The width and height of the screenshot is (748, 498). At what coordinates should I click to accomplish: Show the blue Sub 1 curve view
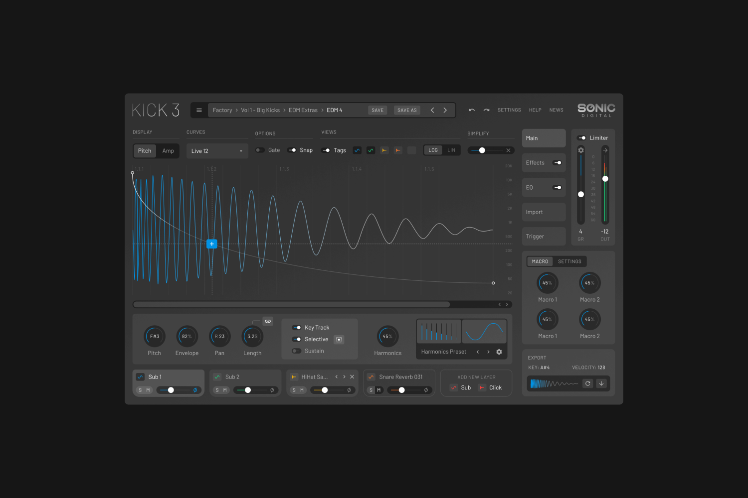[357, 150]
